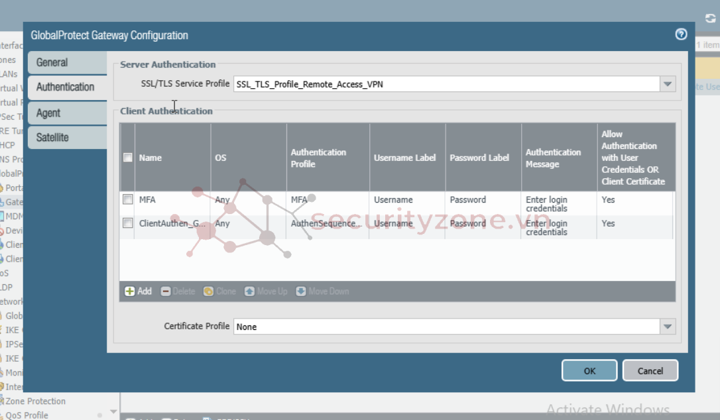Click the help question mark icon

click(x=681, y=34)
